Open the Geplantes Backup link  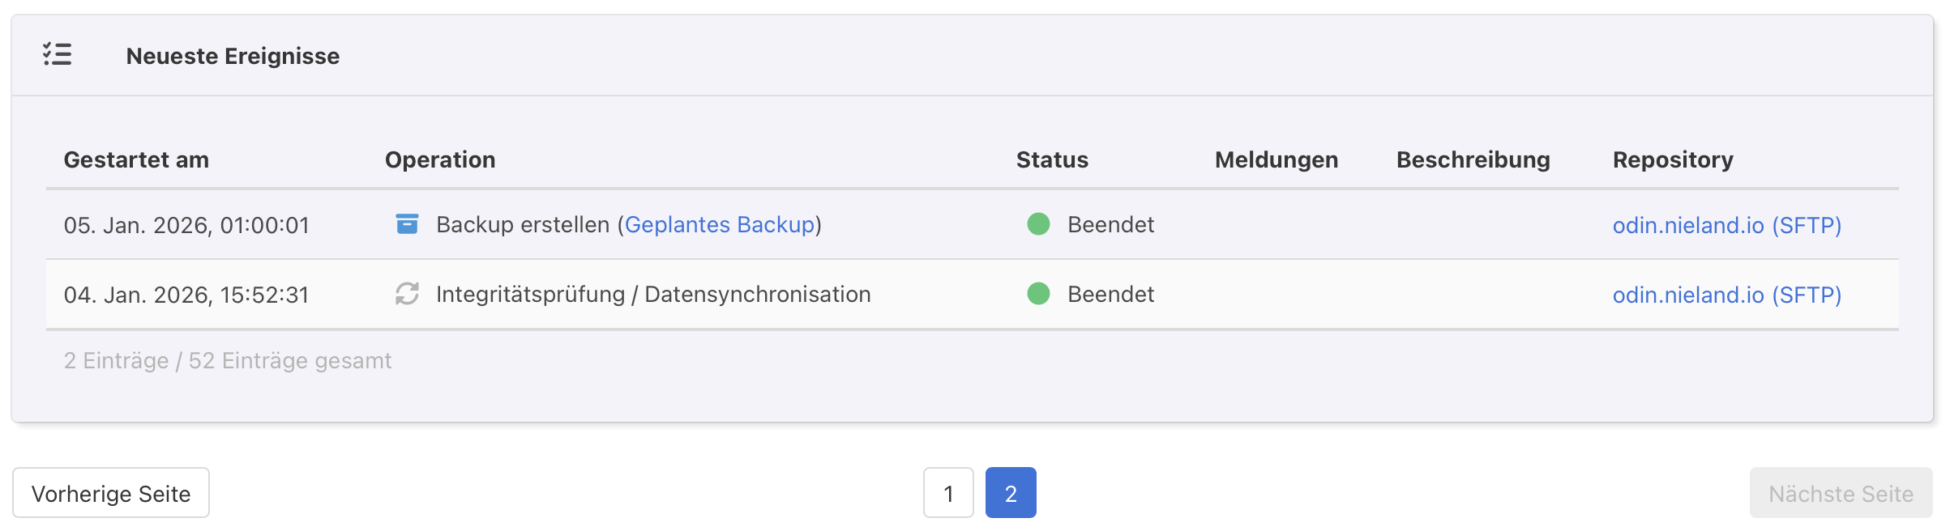719,224
